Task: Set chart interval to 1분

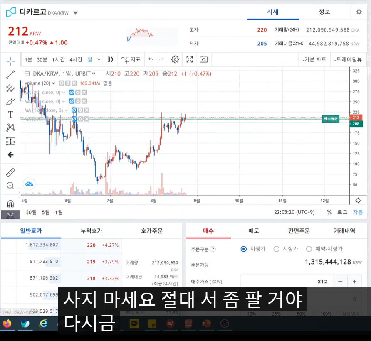Action: coord(28,60)
